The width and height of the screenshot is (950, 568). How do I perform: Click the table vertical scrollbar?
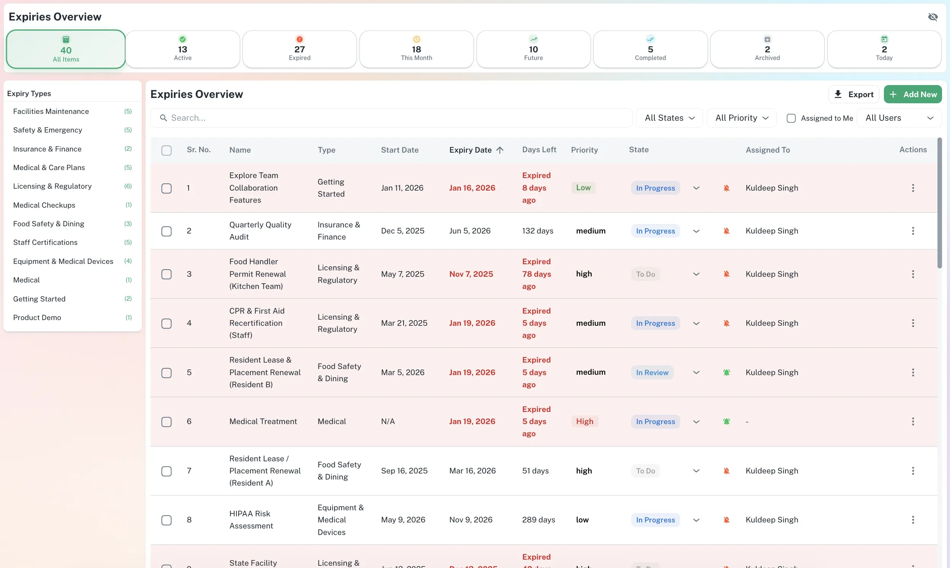pyautogui.click(x=939, y=203)
